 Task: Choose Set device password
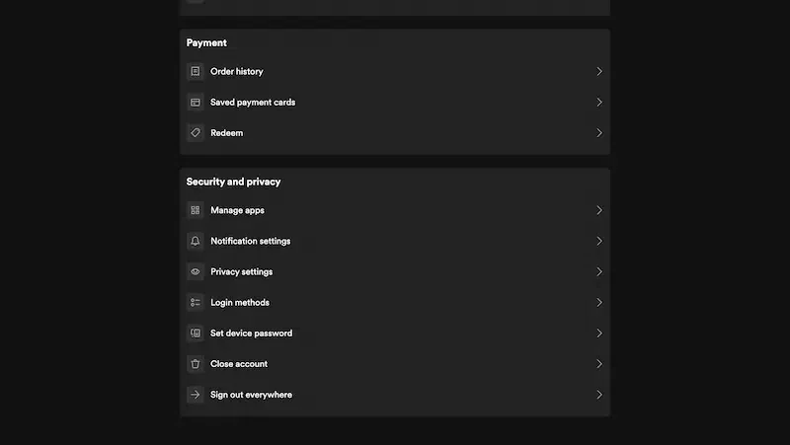(x=251, y=334)
